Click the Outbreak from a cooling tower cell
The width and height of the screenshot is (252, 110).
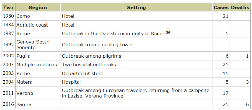point(137,45)
